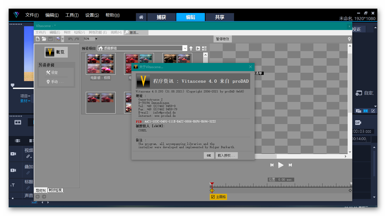
Task: Close the 关于Vitascene dialog
Action: pyautogui.click(x=250, y=67)
